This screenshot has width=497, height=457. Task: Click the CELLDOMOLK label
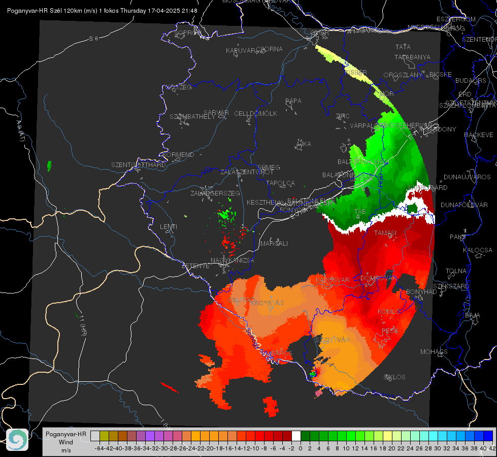[255, 114]
